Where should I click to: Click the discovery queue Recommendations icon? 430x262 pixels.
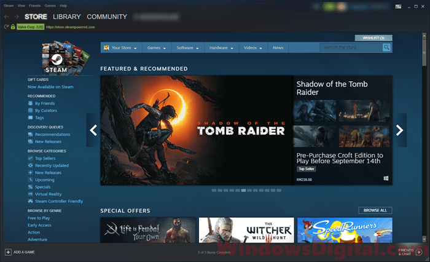31,134
